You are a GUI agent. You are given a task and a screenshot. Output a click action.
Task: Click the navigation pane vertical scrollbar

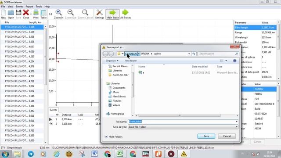pyautogui.click(x=133, y=85)
